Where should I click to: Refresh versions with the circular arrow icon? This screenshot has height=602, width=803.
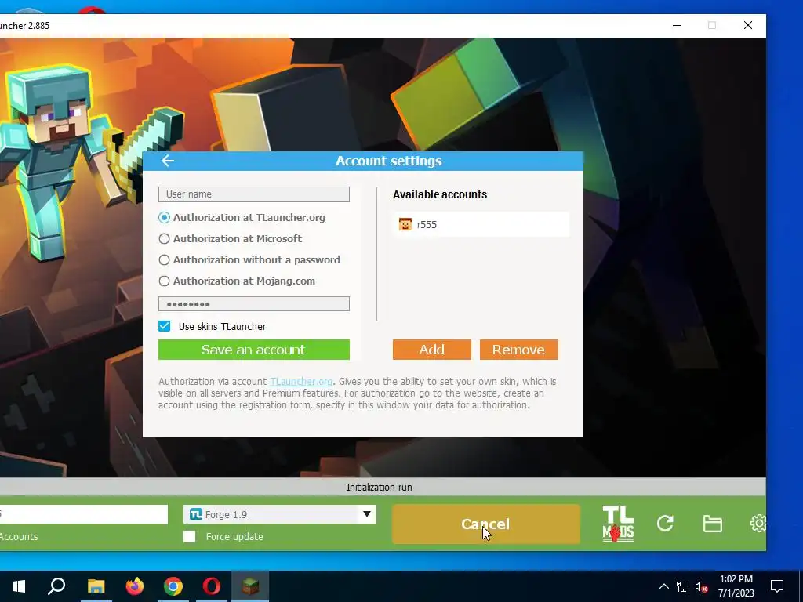click(665, 523)
